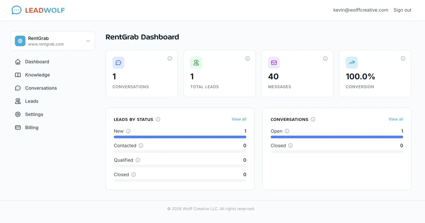Click the blue chat icon on Conversations card
This screenshot has height=223, width=425.
click(x=118, y=63)
